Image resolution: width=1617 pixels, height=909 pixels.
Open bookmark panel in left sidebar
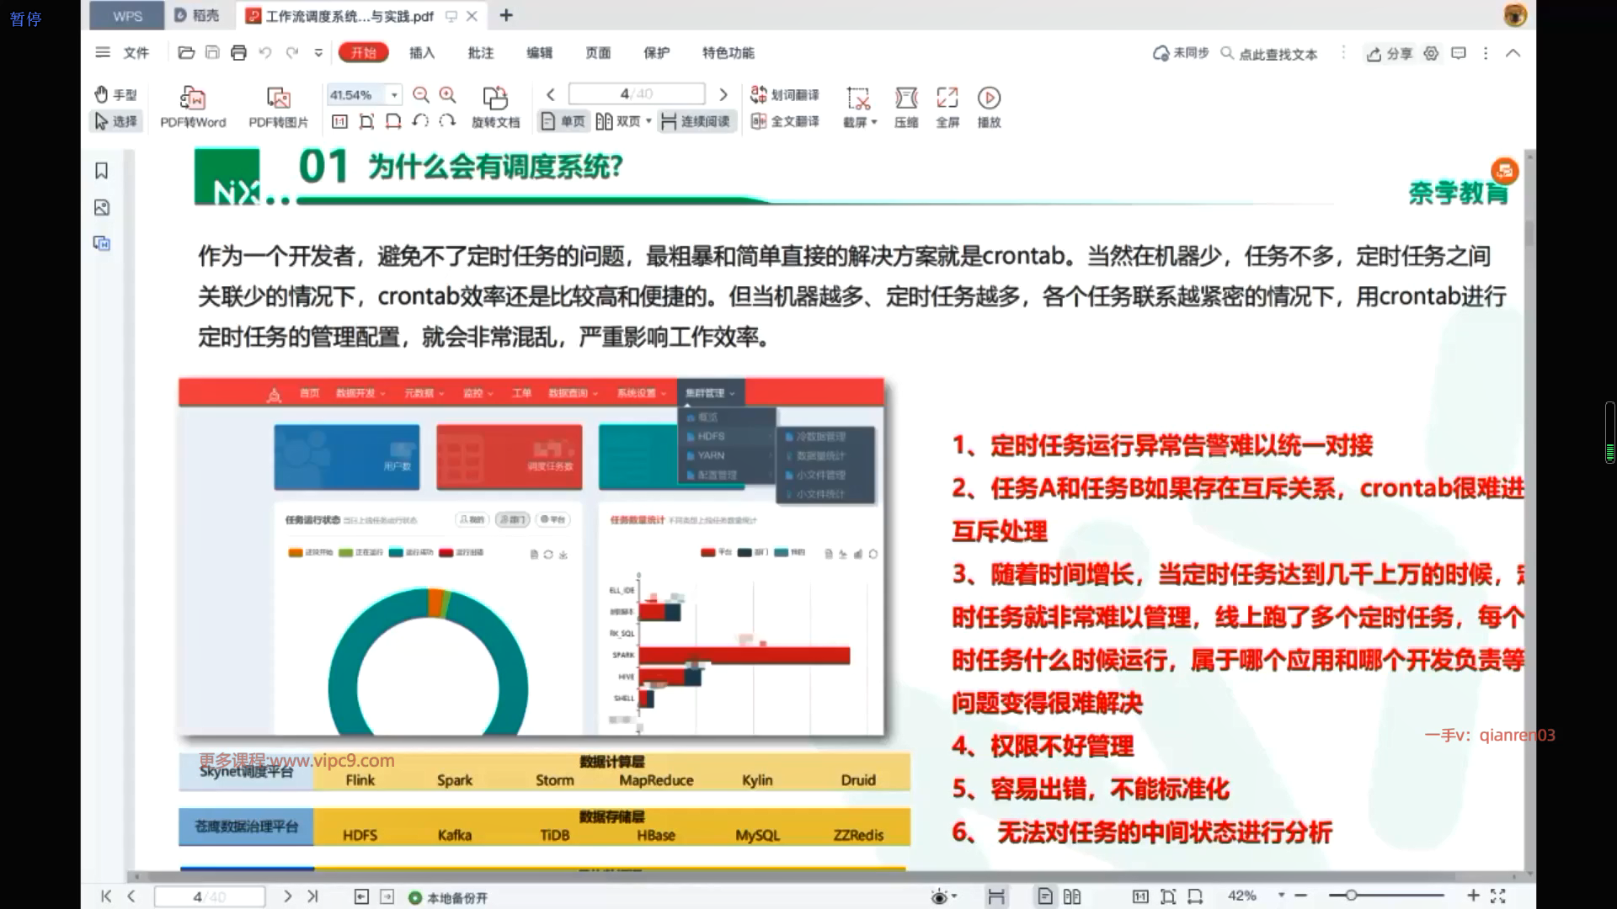click(102, 171)
